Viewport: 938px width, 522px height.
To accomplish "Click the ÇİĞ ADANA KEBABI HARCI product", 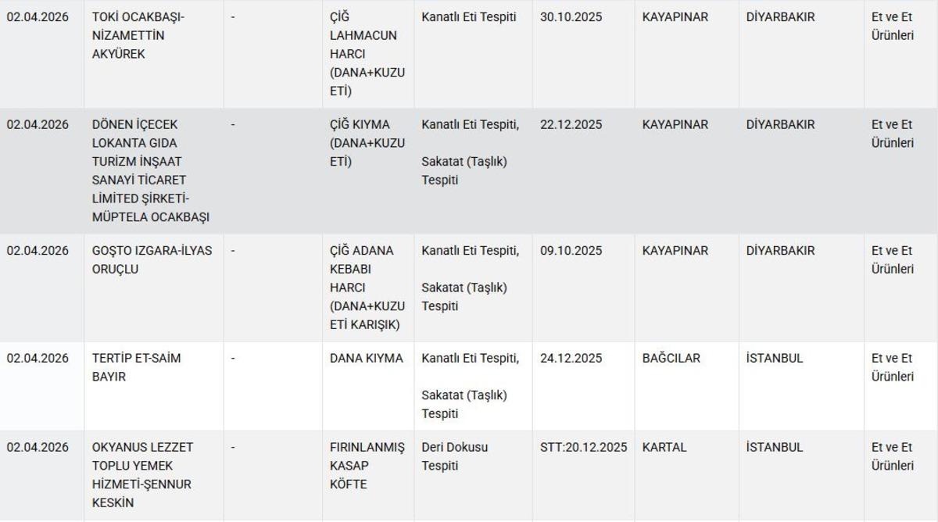I will 367,288.
